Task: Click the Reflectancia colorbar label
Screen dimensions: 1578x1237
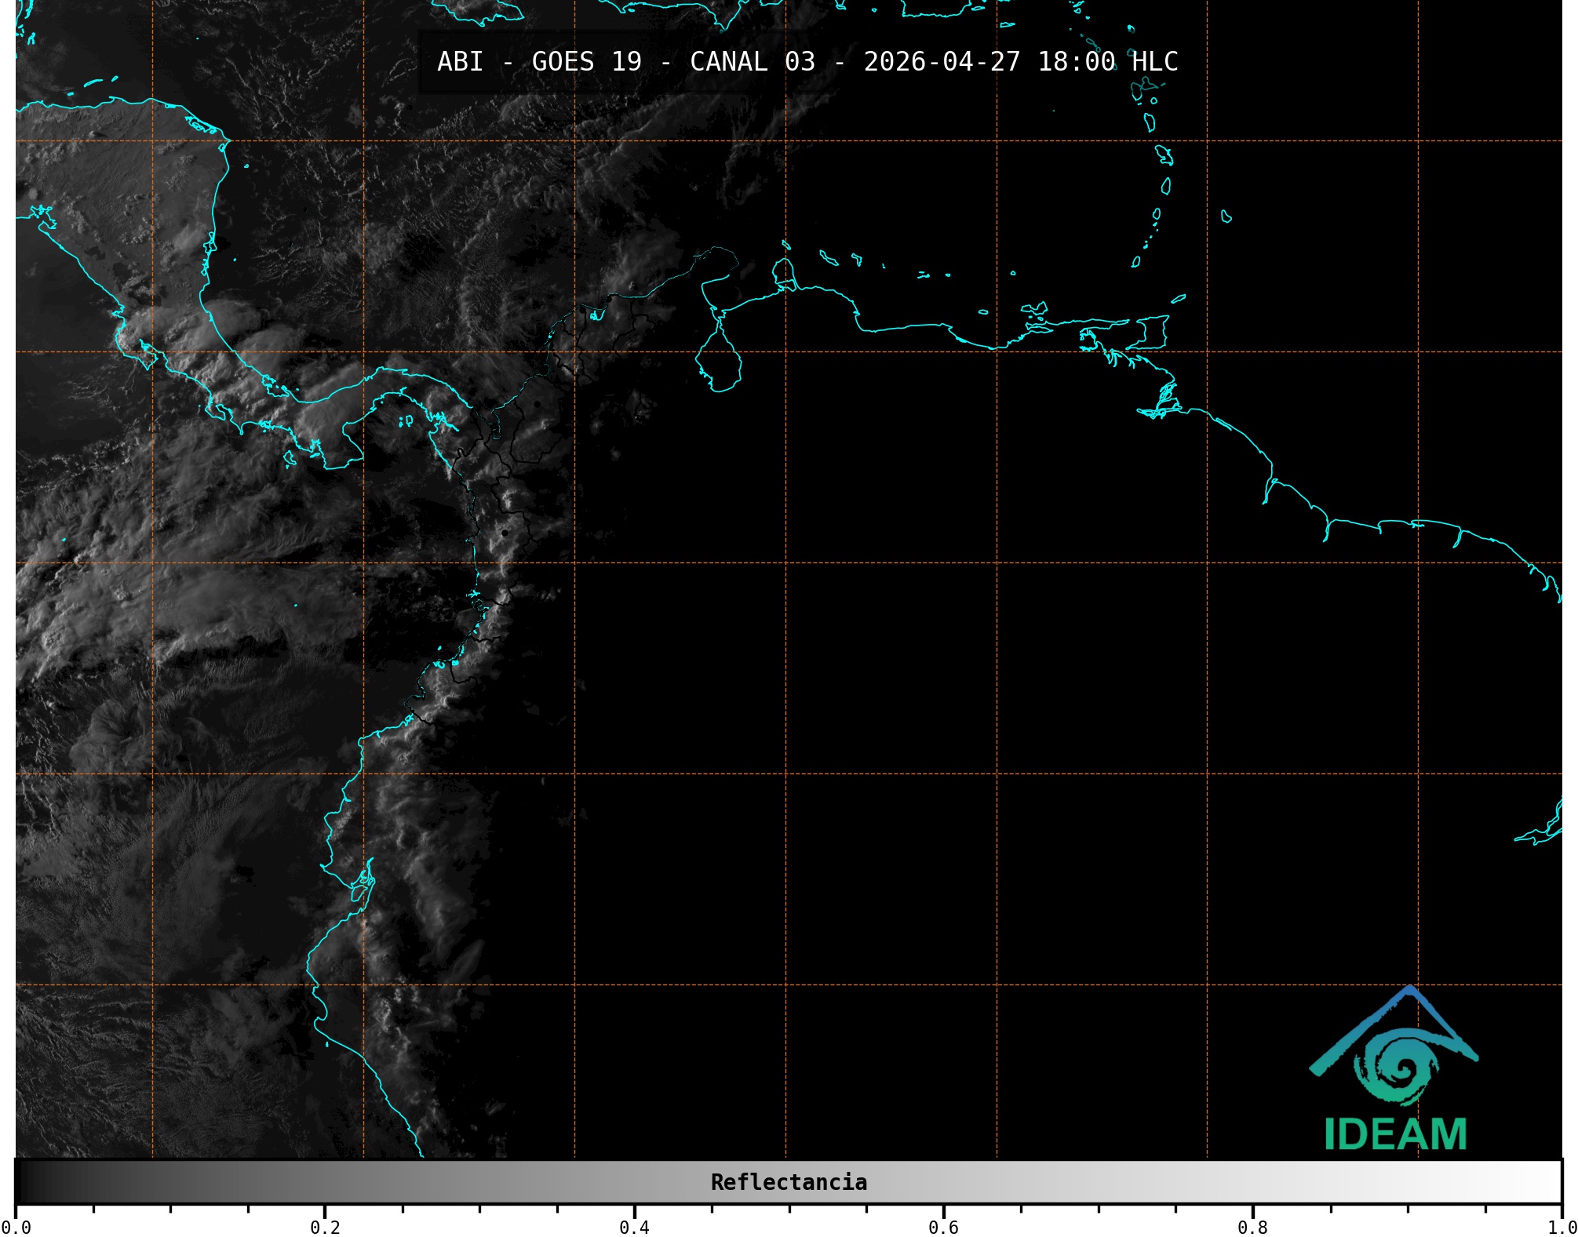Action: pos(789,1182)
